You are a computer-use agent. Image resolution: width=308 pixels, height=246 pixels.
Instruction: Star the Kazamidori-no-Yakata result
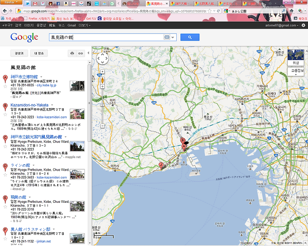(5, 114)
